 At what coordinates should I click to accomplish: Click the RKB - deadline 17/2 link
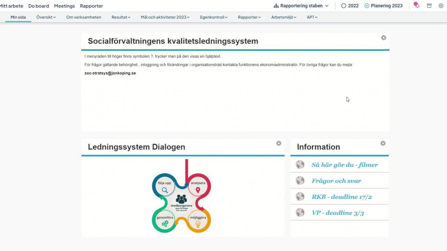pyautogui.click(x=342, y=197)
